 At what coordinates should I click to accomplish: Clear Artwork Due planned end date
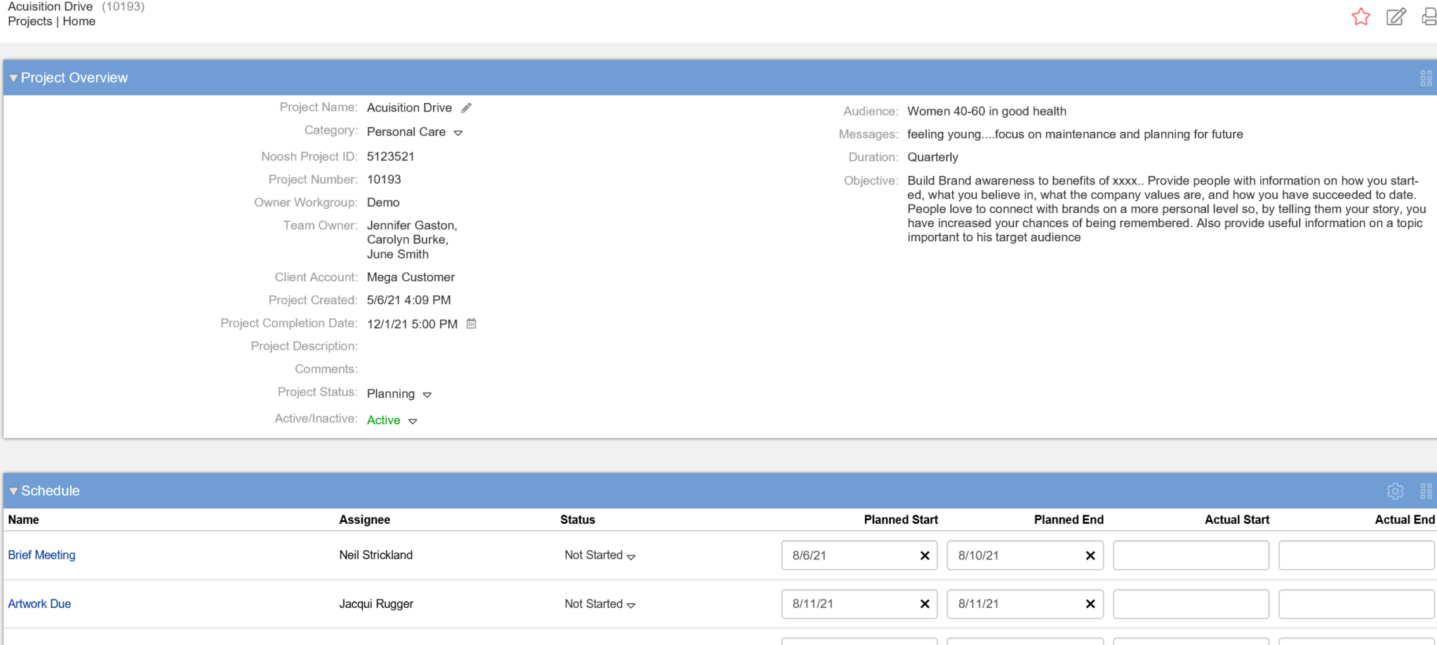point(1090,604)
